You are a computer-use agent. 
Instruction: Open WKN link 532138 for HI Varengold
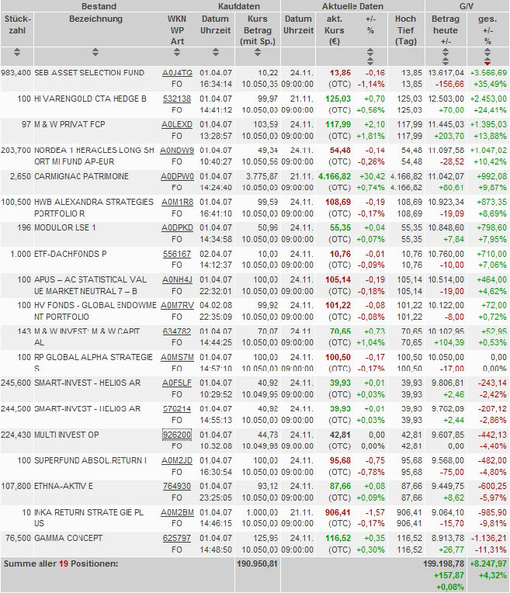pos(177,99)
